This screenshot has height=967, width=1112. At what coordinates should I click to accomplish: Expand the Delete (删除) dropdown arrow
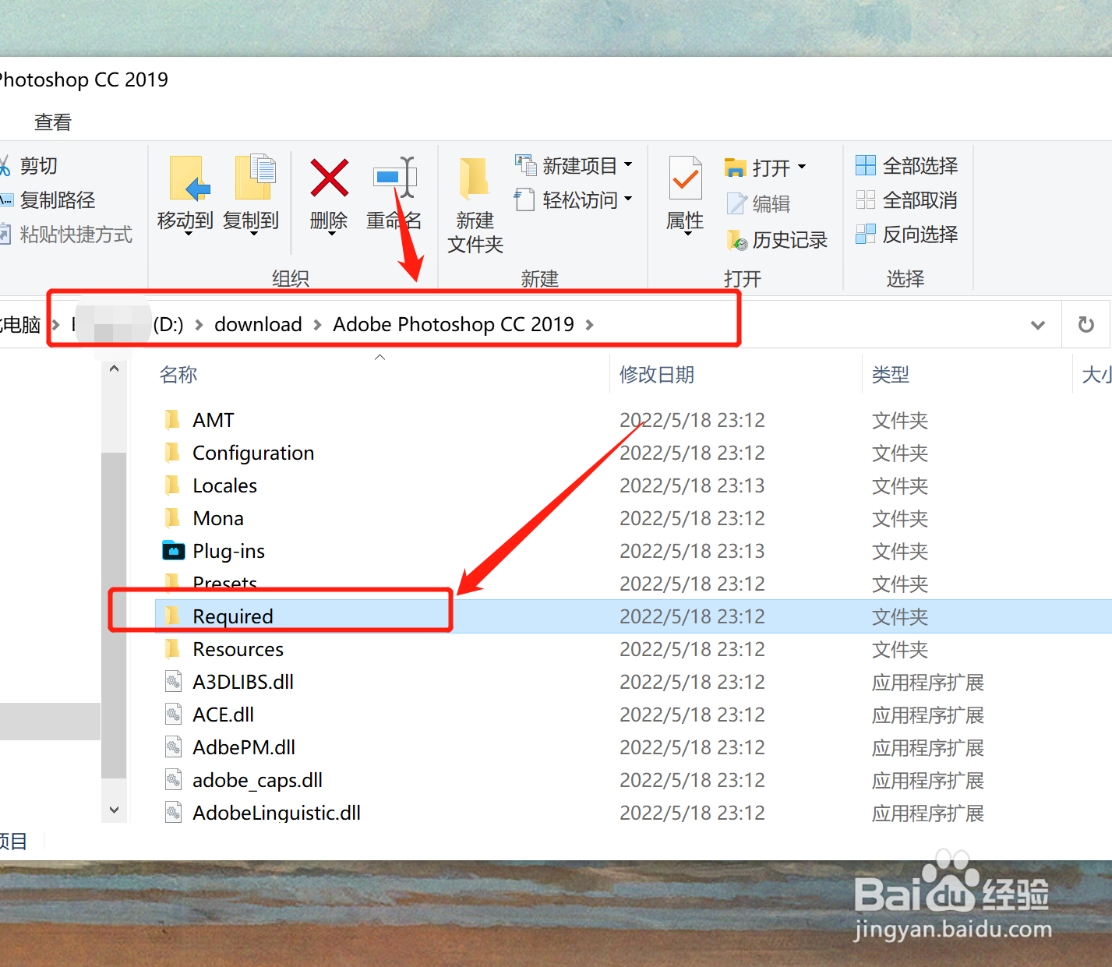[x=331, y=233]
